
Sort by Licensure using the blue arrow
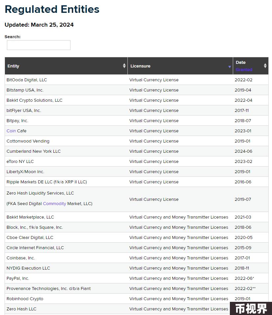230,67
